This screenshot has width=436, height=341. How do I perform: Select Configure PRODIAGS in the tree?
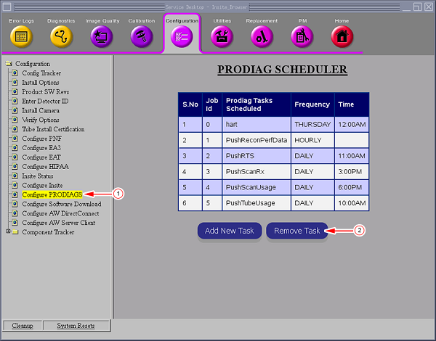52,194
